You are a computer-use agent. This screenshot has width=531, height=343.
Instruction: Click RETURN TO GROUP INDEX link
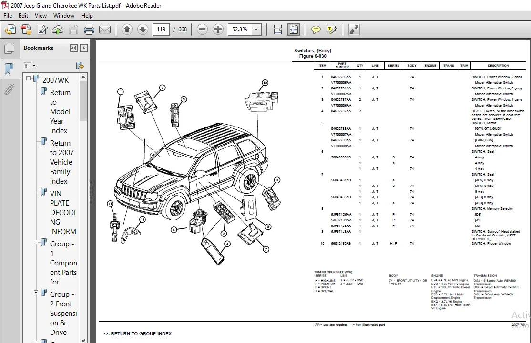point(138,333)
